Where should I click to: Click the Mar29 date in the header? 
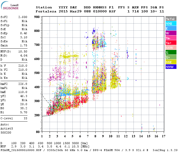click(76, 11)
